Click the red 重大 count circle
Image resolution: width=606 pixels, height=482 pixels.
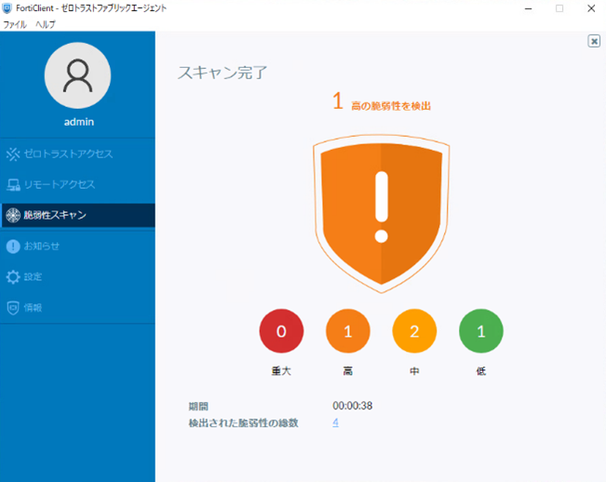[281, 331]
